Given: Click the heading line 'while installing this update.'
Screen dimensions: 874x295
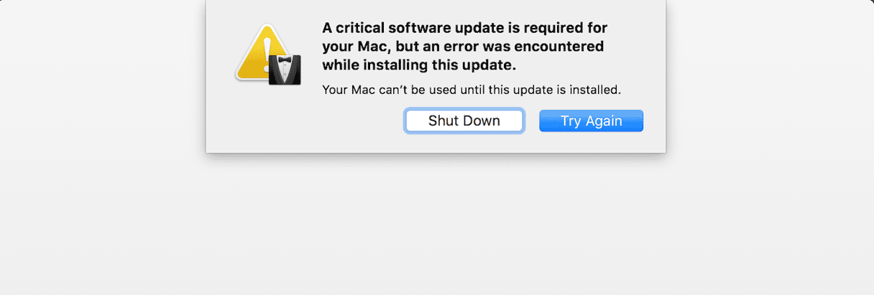Looking at the screenshot, I should click(419, 65).
